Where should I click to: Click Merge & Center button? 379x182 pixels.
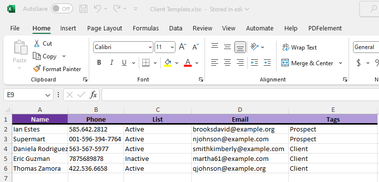[x=308, y=63]
